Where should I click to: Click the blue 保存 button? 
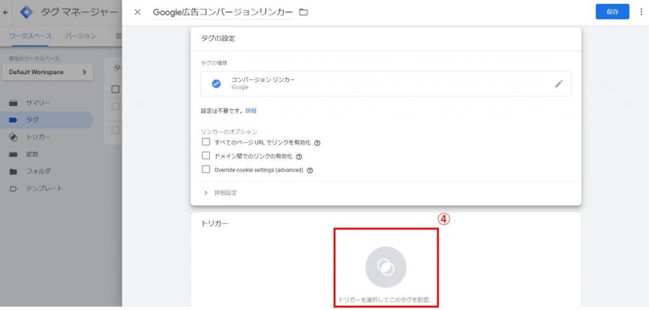[612, 11]
